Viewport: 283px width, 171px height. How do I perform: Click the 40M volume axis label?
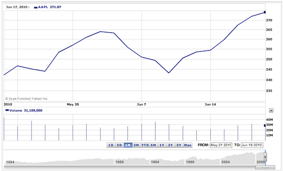tap(269, 120)
